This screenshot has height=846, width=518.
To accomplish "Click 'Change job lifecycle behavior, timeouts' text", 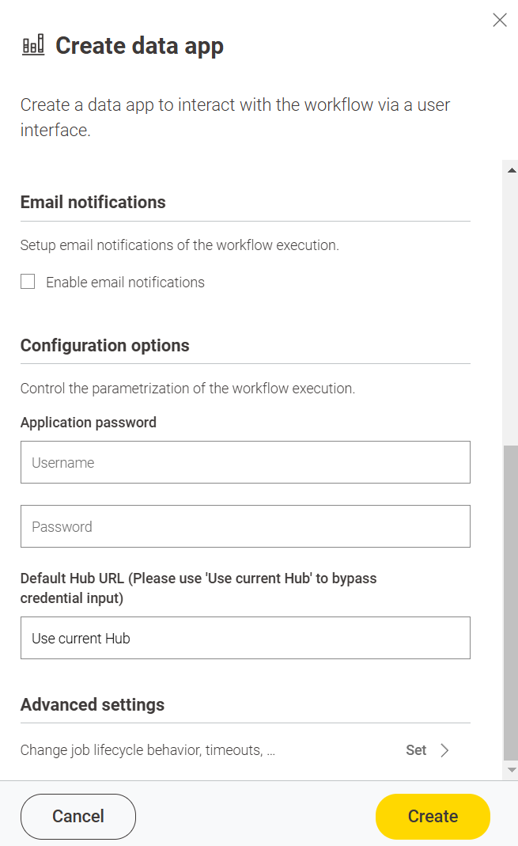I will [x=147, y=750].
